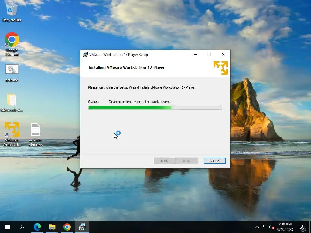This screenshot has width=311, height=233.
Task: Click the muted volume tray icon
Action: tap(272, 227)
